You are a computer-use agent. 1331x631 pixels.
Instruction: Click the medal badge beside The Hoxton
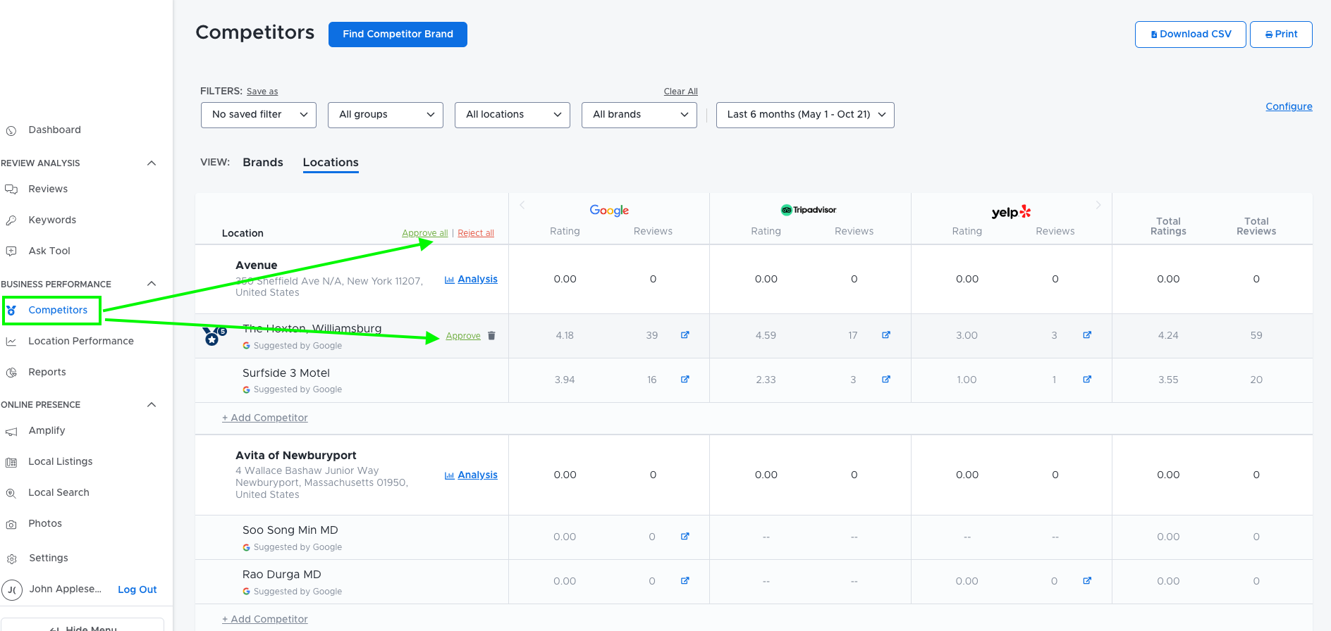(214, 336)
